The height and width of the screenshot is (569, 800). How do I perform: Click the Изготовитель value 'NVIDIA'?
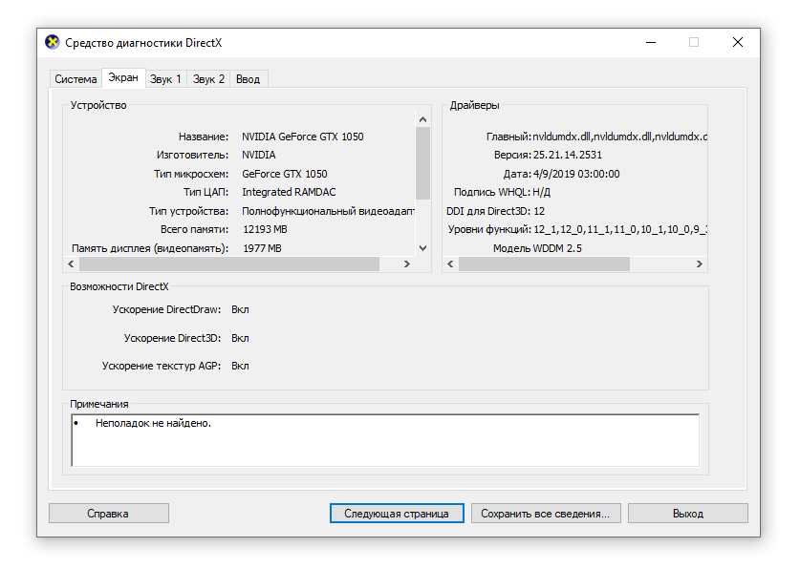(x=259, y=155)
